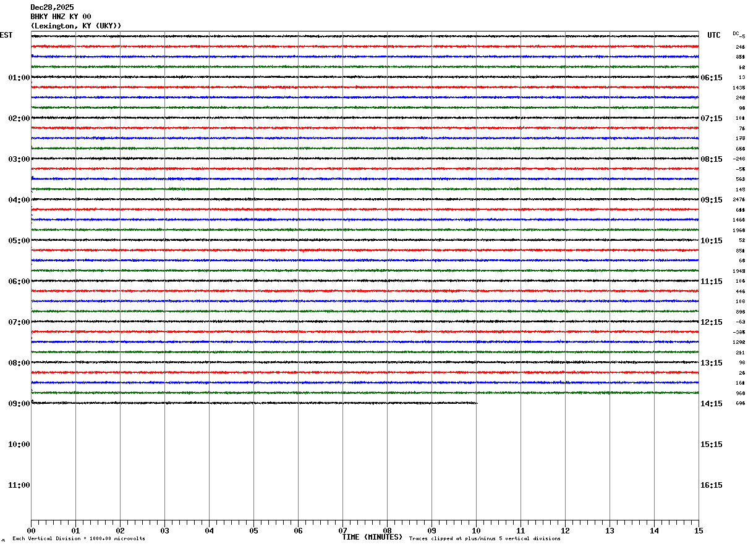748x547 pixels.
Task: Select the 09:00 EST row label
Action: [19, 404]
